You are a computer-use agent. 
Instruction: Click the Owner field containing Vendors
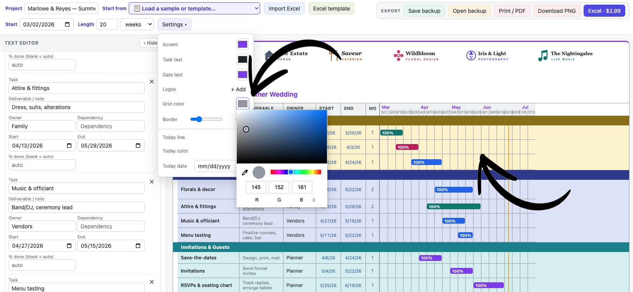click(42, 226)
